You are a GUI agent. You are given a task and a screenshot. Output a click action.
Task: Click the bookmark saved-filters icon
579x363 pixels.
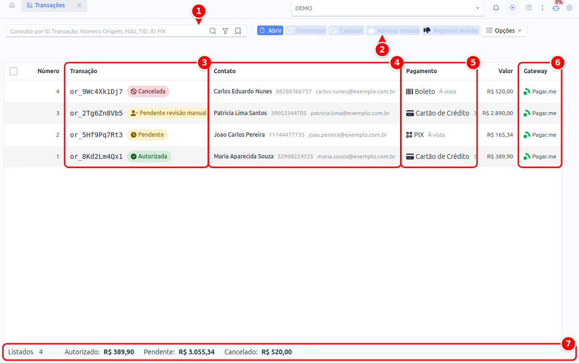coord(238,31)
